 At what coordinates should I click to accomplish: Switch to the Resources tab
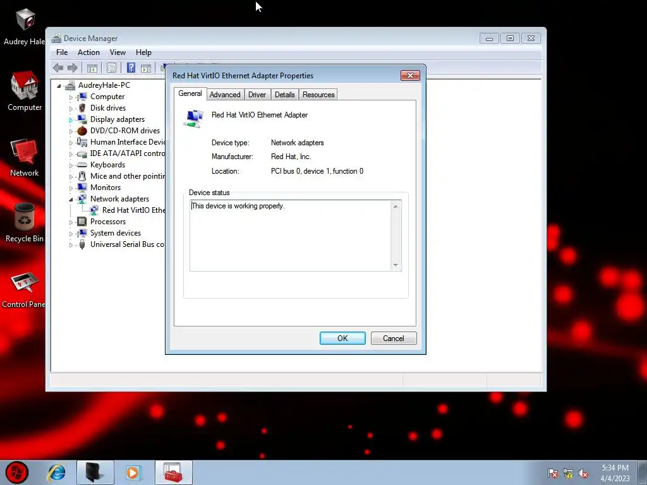318,95
